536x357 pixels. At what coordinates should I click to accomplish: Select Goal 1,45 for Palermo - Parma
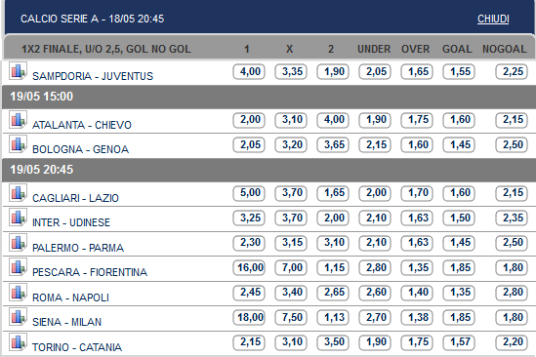pyautogui.click(x=459, y=243)
